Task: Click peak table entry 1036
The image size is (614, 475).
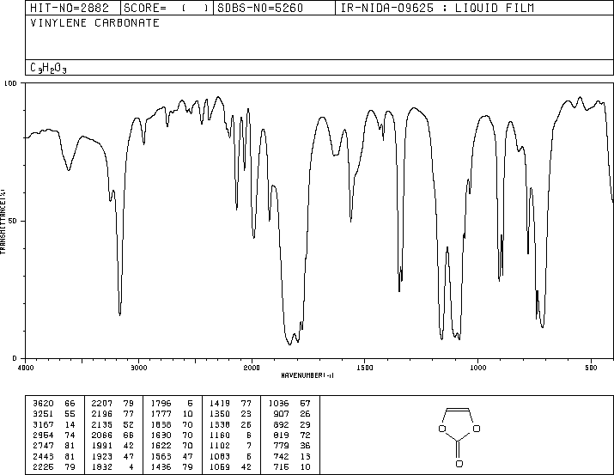Action: pos(279,403)
